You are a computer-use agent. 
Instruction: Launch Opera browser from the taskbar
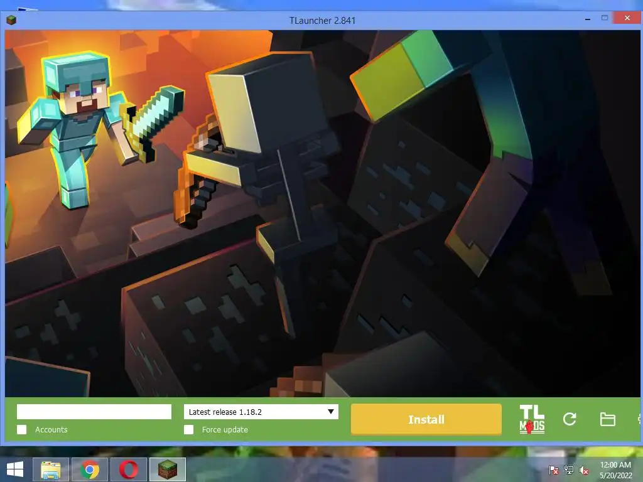pos(129,469)
